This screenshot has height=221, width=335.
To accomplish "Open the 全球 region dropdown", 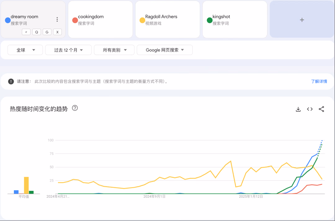I will point(25,50).
